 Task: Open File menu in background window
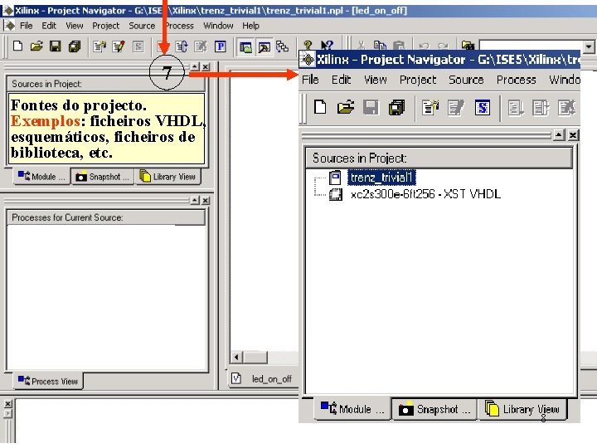26,26
